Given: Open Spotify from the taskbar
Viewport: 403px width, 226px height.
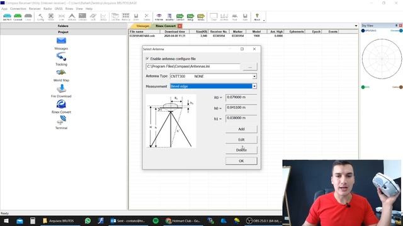Looking at the screenshot, I should 156,220.
